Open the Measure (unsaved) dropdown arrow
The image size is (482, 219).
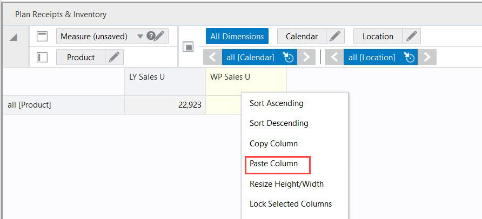[x=140, y=37]
